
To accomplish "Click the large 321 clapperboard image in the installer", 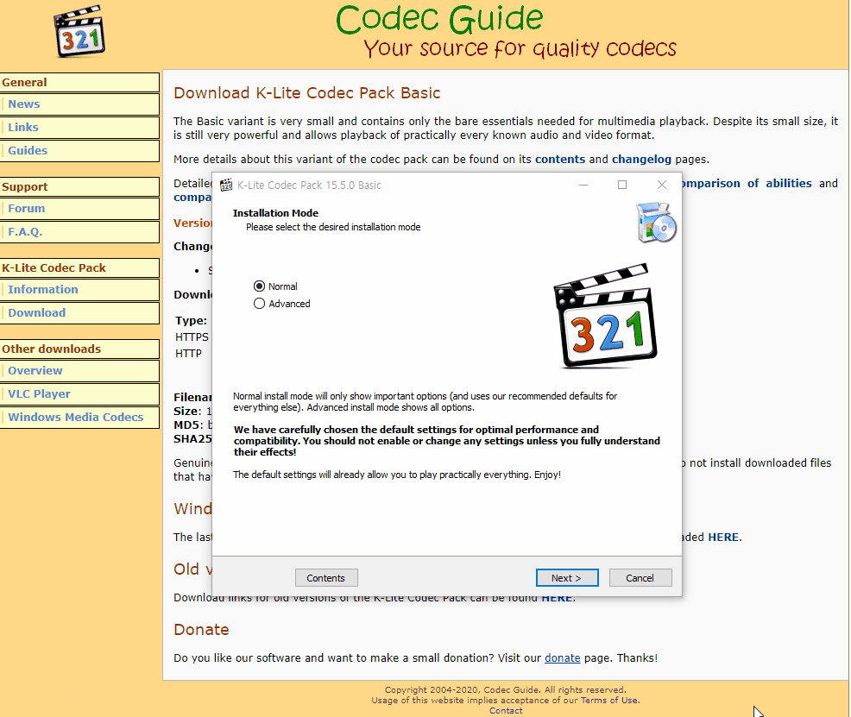I will coord(605,316).
